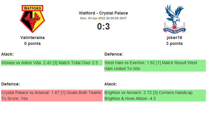Click right column Atack heading
The image size is (207, 136).
(111, 84)
